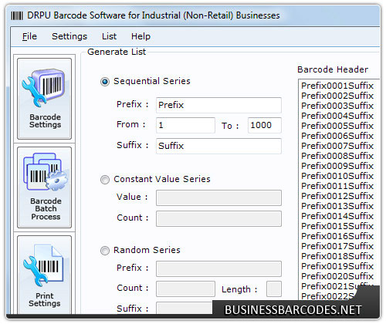Click the constant series Count field
The width and height of the screenshot is (386, 324).
pyautogui.click(x=218, y=218)
